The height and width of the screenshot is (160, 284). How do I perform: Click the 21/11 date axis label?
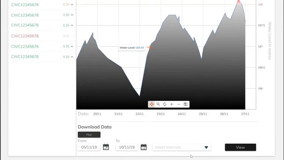[x=118, y=114]
